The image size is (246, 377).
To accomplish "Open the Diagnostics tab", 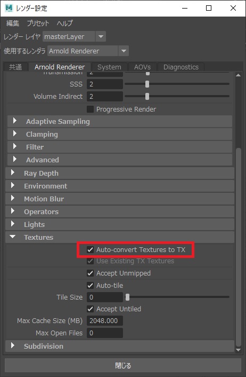I will click(x=181, y=67).
